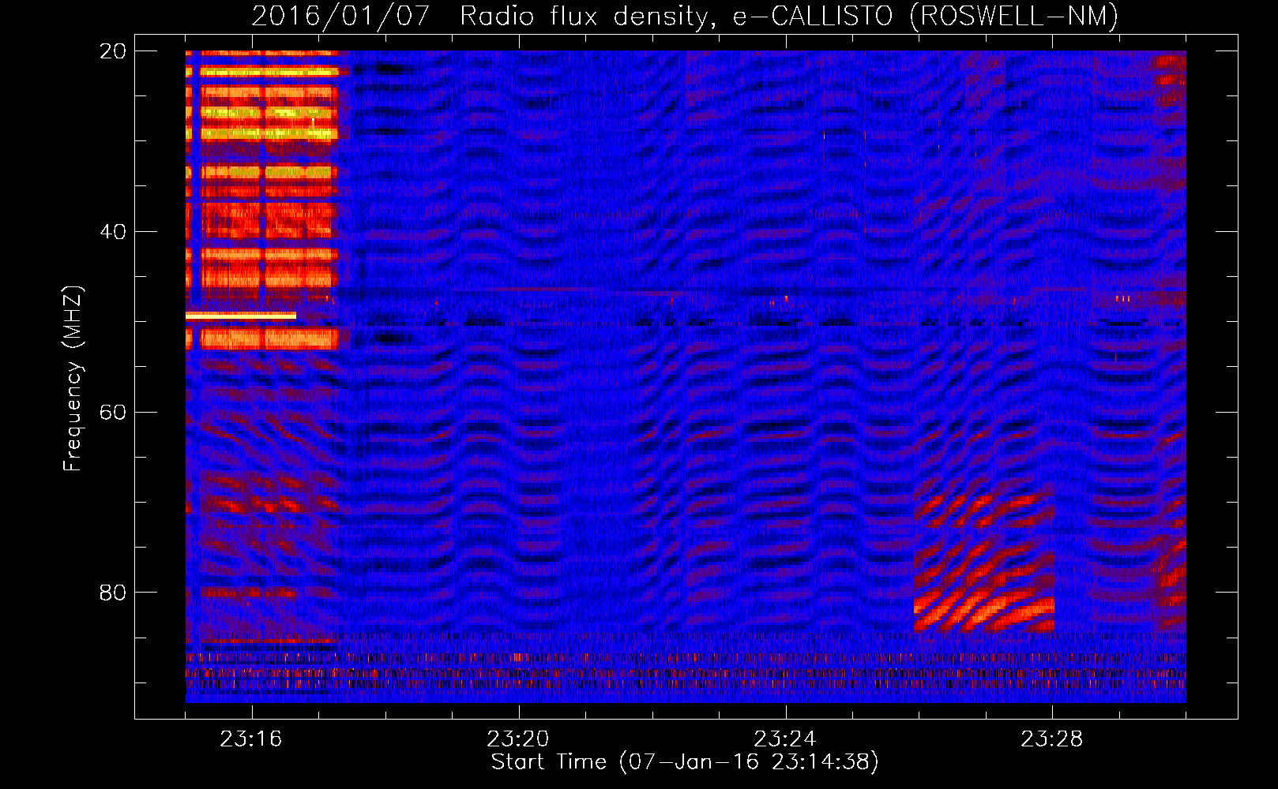Click the '23:24' time tick label
1278x789 pixels.
(785, 739)
